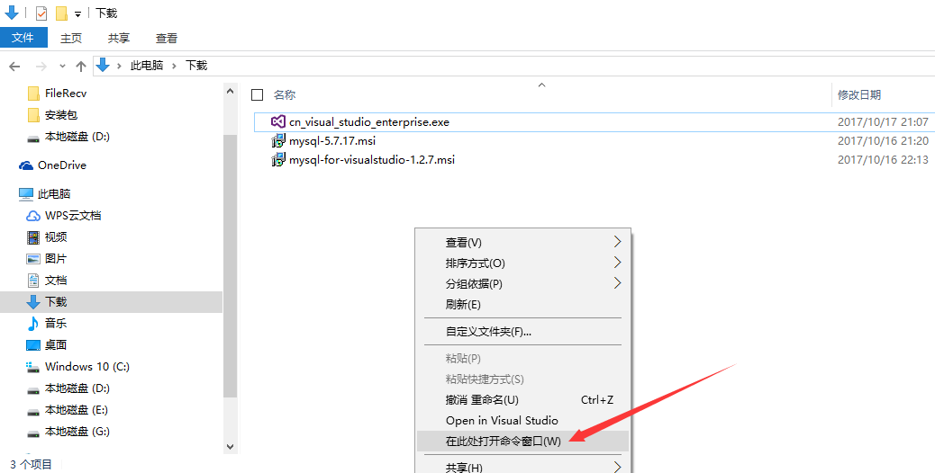Image resolution: width=935 pixels, height=473 pixels.
Task: Open the 音乐 library folder
Action: pyautogui.click(x=56, y=323)
